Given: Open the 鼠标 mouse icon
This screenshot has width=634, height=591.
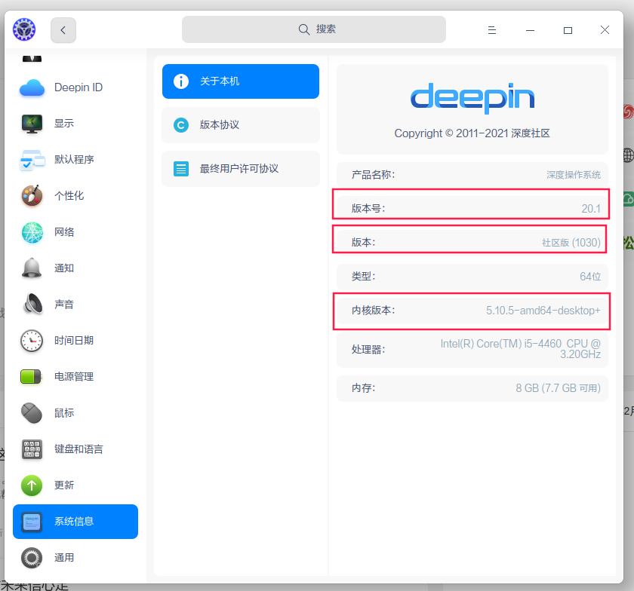Looking at the screenshot, I should tap(32, 413).
